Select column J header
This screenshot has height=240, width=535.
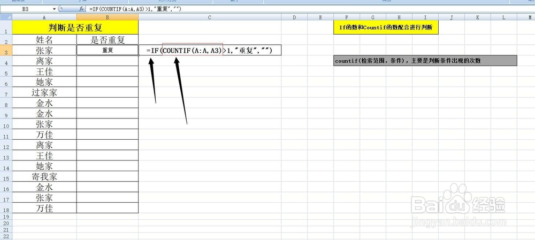[x=452, y=17]
